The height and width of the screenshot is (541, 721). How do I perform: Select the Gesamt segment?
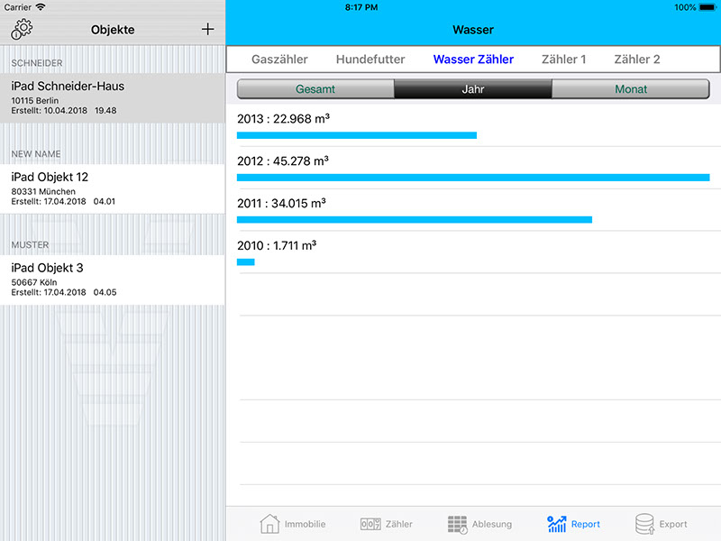(315, 89)
